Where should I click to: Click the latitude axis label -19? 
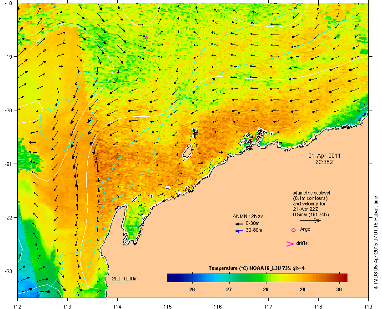[8, 56]
